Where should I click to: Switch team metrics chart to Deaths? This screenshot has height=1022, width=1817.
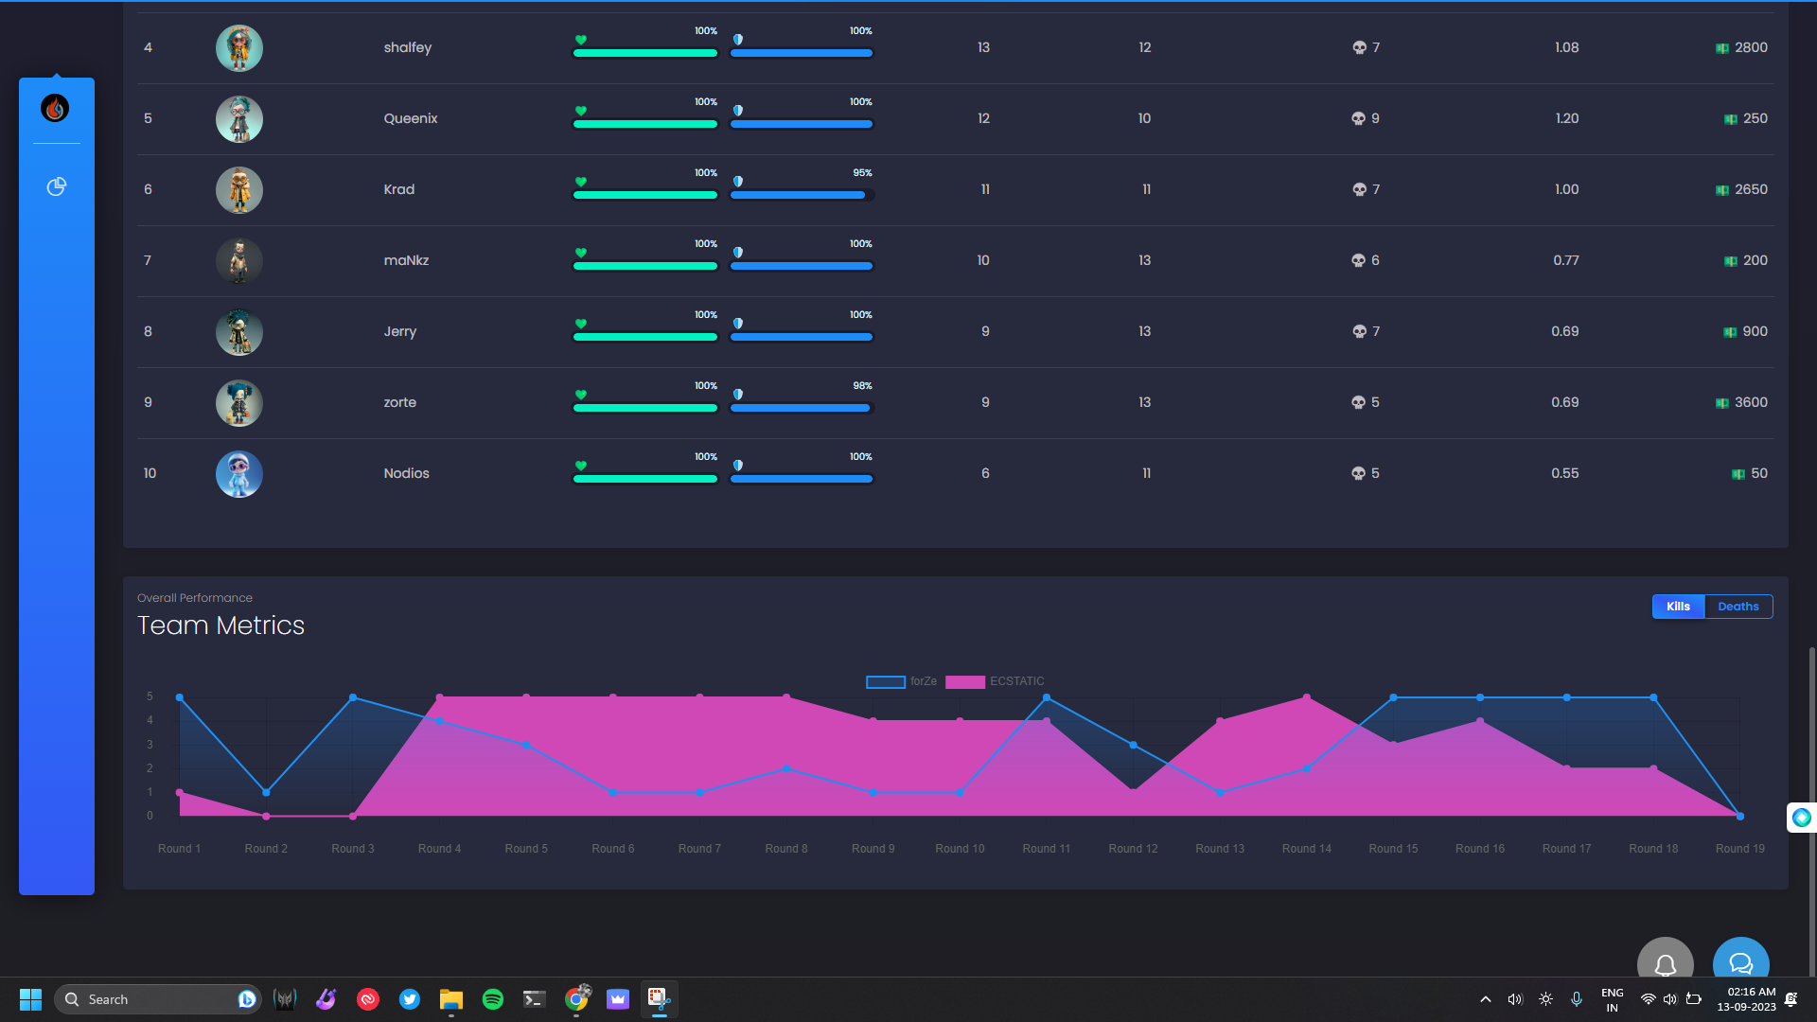(x=1738, y=607)
